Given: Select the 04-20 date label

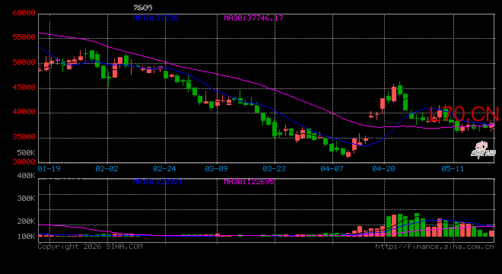Looking at the screenshot, I should (x=383, y=168).
